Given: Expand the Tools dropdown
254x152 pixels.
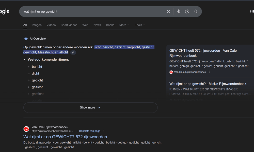Looking at the screenshot, I should (x=139, y=25).
